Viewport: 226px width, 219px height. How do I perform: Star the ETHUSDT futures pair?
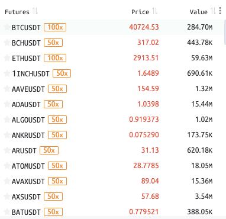[7, 58]
